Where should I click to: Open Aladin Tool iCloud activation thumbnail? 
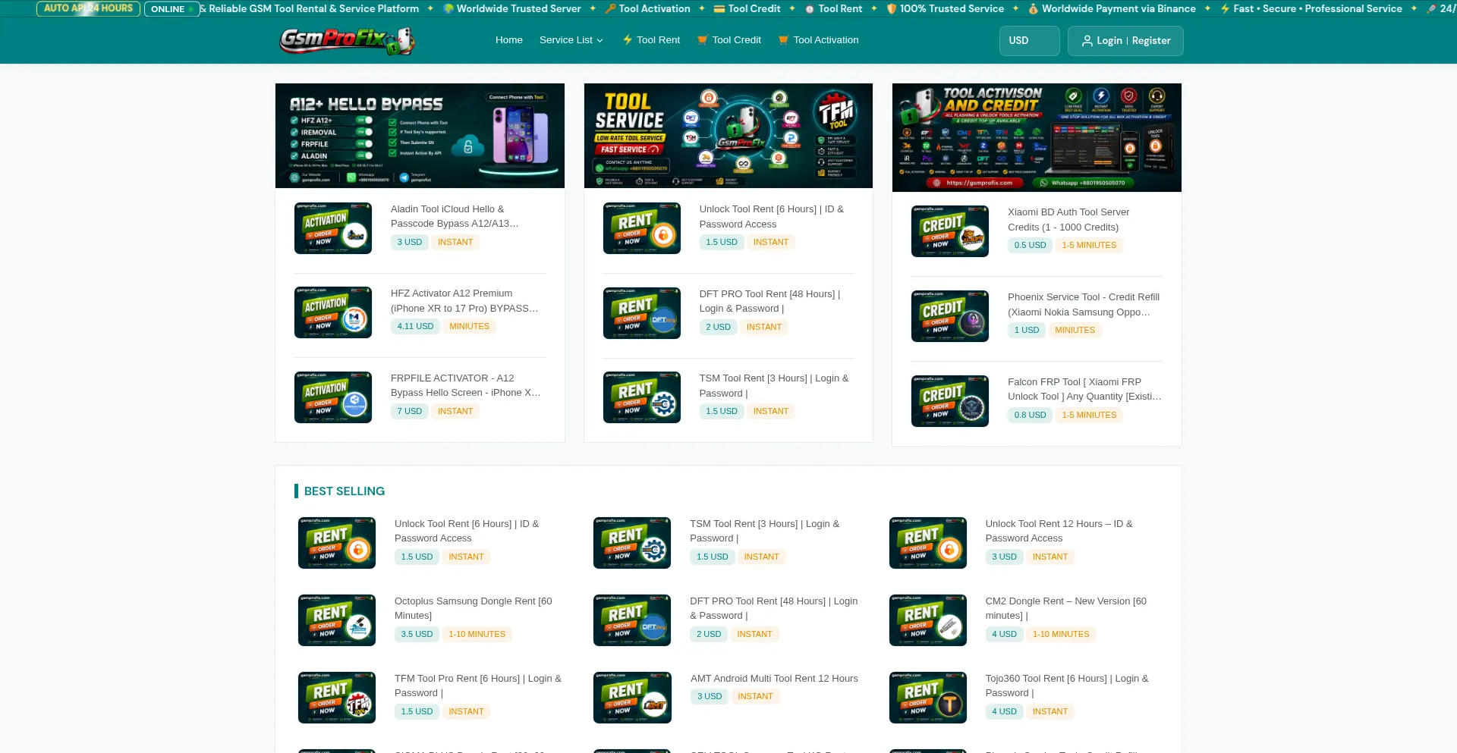click(333, 228)
